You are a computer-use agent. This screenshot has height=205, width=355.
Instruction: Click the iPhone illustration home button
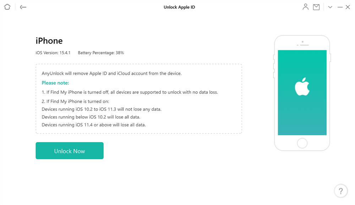[302, 143]
